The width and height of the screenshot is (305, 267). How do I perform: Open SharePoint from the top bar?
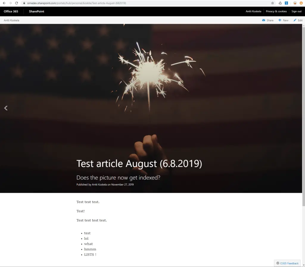[36, 11]
